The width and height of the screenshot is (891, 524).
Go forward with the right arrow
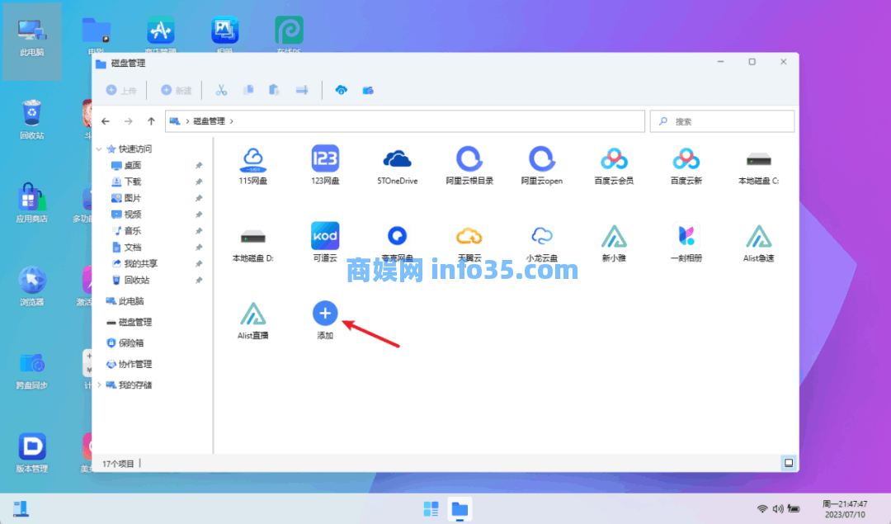pyautogui.click(x=129, y=121)
